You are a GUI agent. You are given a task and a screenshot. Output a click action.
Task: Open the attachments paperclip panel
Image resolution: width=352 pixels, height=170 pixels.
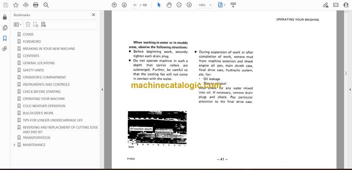pos(5,49)
